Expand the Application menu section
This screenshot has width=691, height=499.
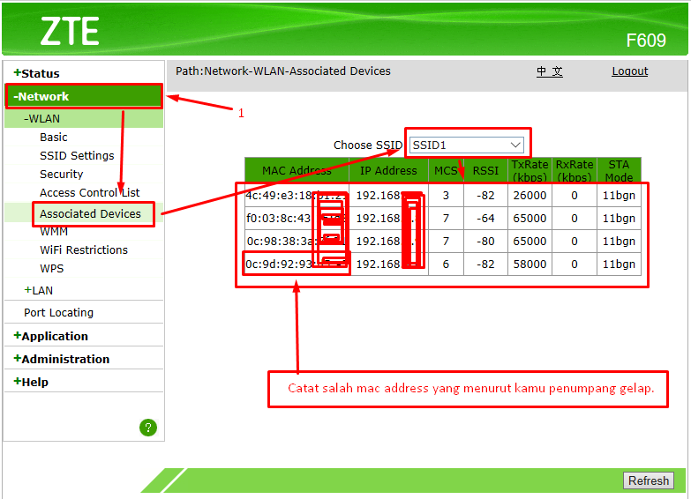[x=50, y=336]
